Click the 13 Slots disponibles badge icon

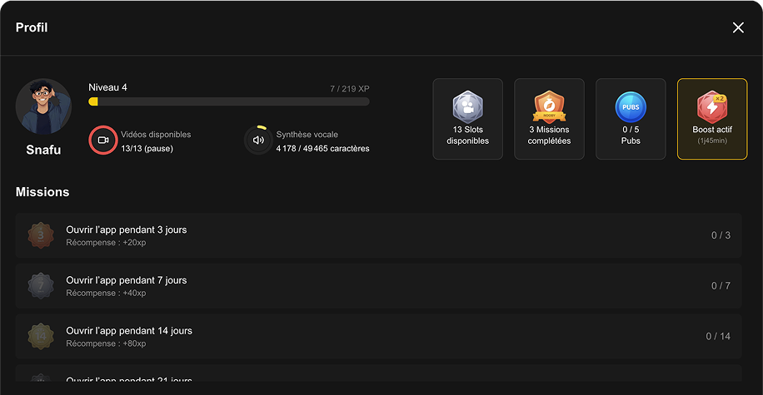tap(467, 107)
